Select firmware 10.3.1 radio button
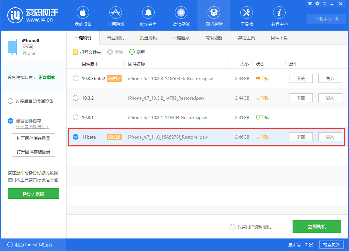Viewport: 349px width, 251px height. tap(76, 117)
